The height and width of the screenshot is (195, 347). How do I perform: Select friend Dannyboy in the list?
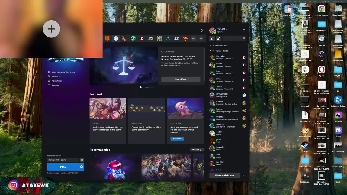coord(228,57)
